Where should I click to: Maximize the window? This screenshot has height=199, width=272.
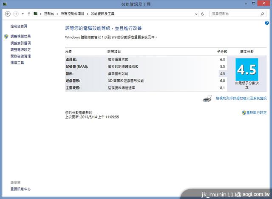pyautogui.click(x=254, y=3)
